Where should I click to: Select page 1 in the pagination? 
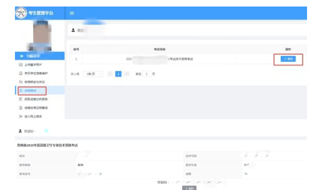pos(118,74)
